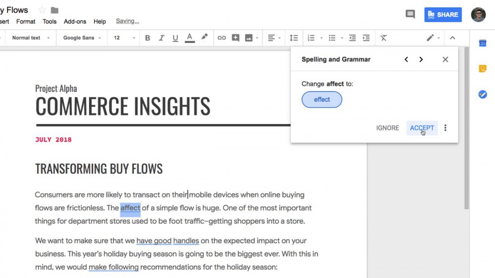Select the highlight color pen

[x=204, y=38]
